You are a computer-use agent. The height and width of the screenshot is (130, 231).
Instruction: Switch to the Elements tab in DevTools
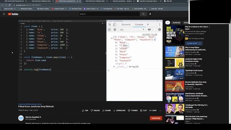(x=126, y=25)
